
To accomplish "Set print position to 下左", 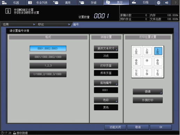I will click(x=137, y=72).
